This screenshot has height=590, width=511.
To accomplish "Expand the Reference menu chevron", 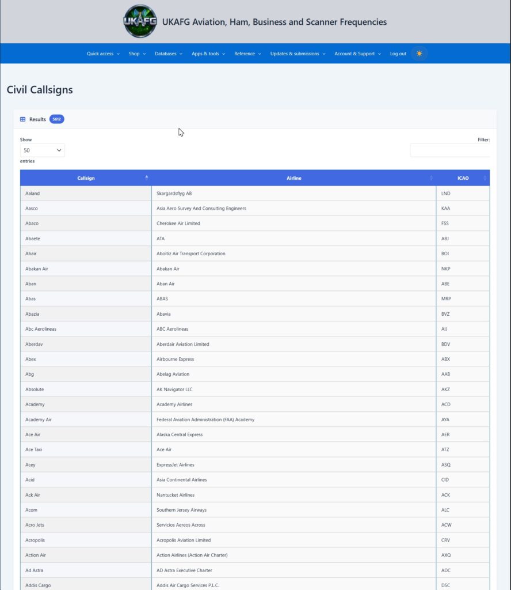I will [x=260, y=54].
